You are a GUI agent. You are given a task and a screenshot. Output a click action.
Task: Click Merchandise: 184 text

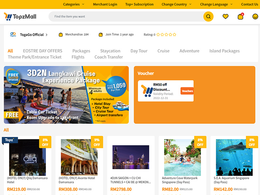77,35
